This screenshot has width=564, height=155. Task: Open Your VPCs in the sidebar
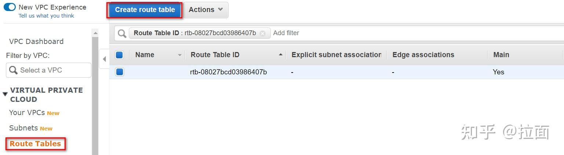pyautogui.click(x=27, y=112)
